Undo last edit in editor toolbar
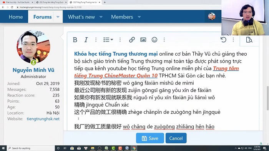The width and height of the screenshot is (269, 151). click(x=223, y=40)
